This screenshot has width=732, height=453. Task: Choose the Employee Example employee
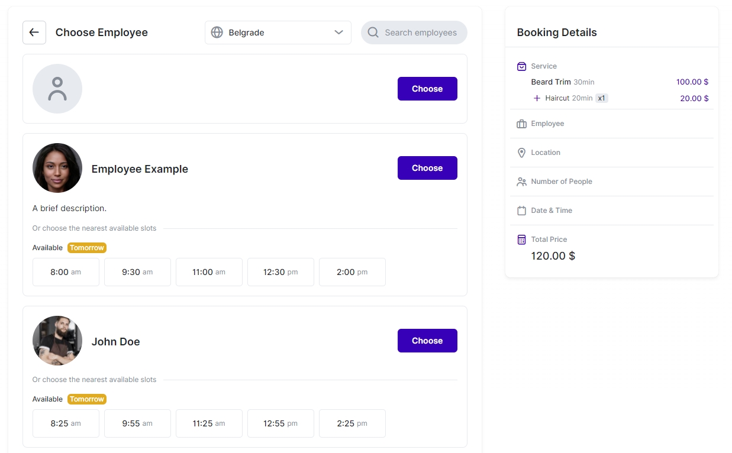[427, 168]
